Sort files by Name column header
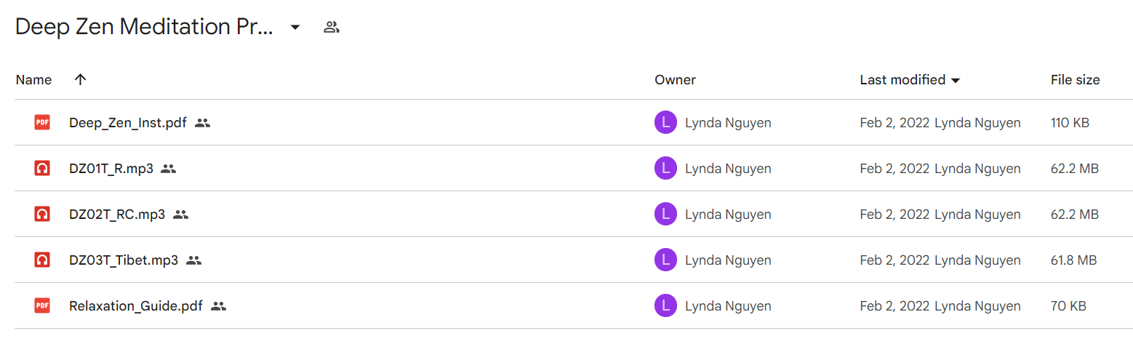Screen dimensions: 1133x360 click(33, 80)
